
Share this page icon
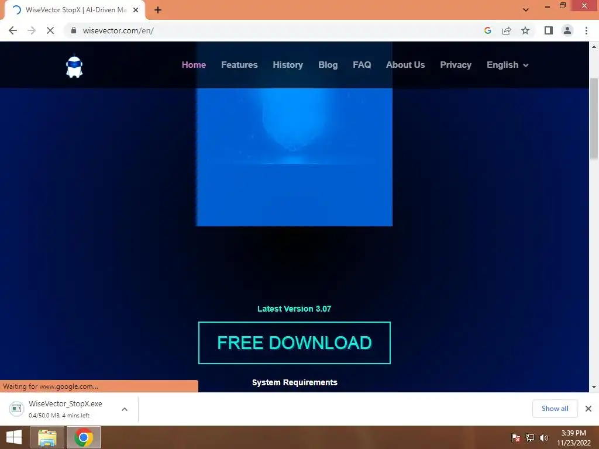click(x=507, y=30)
